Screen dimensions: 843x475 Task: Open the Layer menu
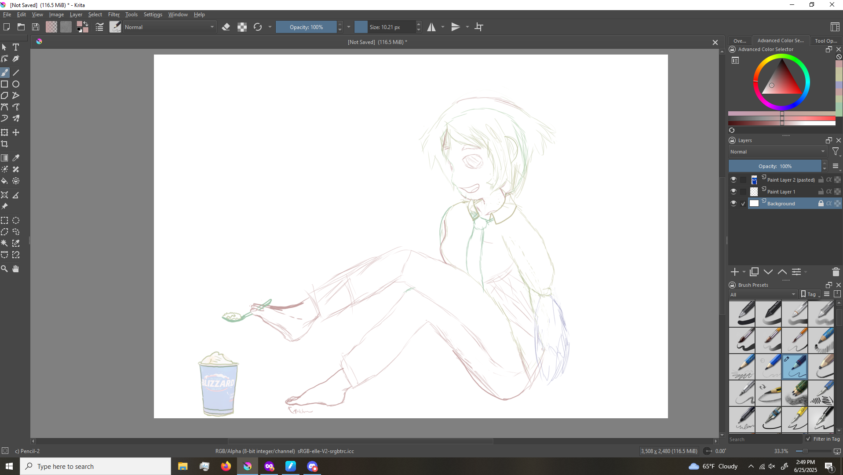[76, 15]
